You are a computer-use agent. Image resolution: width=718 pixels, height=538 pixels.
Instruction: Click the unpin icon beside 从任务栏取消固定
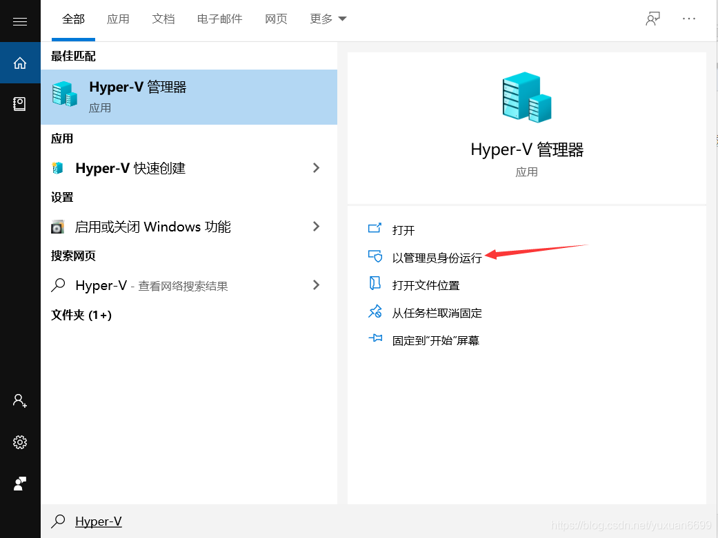[375, 311]
